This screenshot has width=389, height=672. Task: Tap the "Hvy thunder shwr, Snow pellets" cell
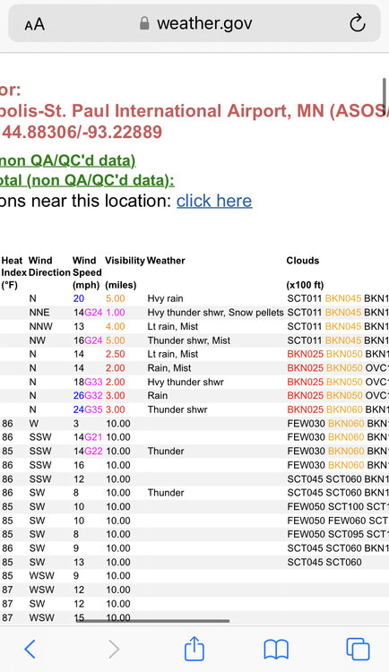pyautogui.click(x=216, y=313)
